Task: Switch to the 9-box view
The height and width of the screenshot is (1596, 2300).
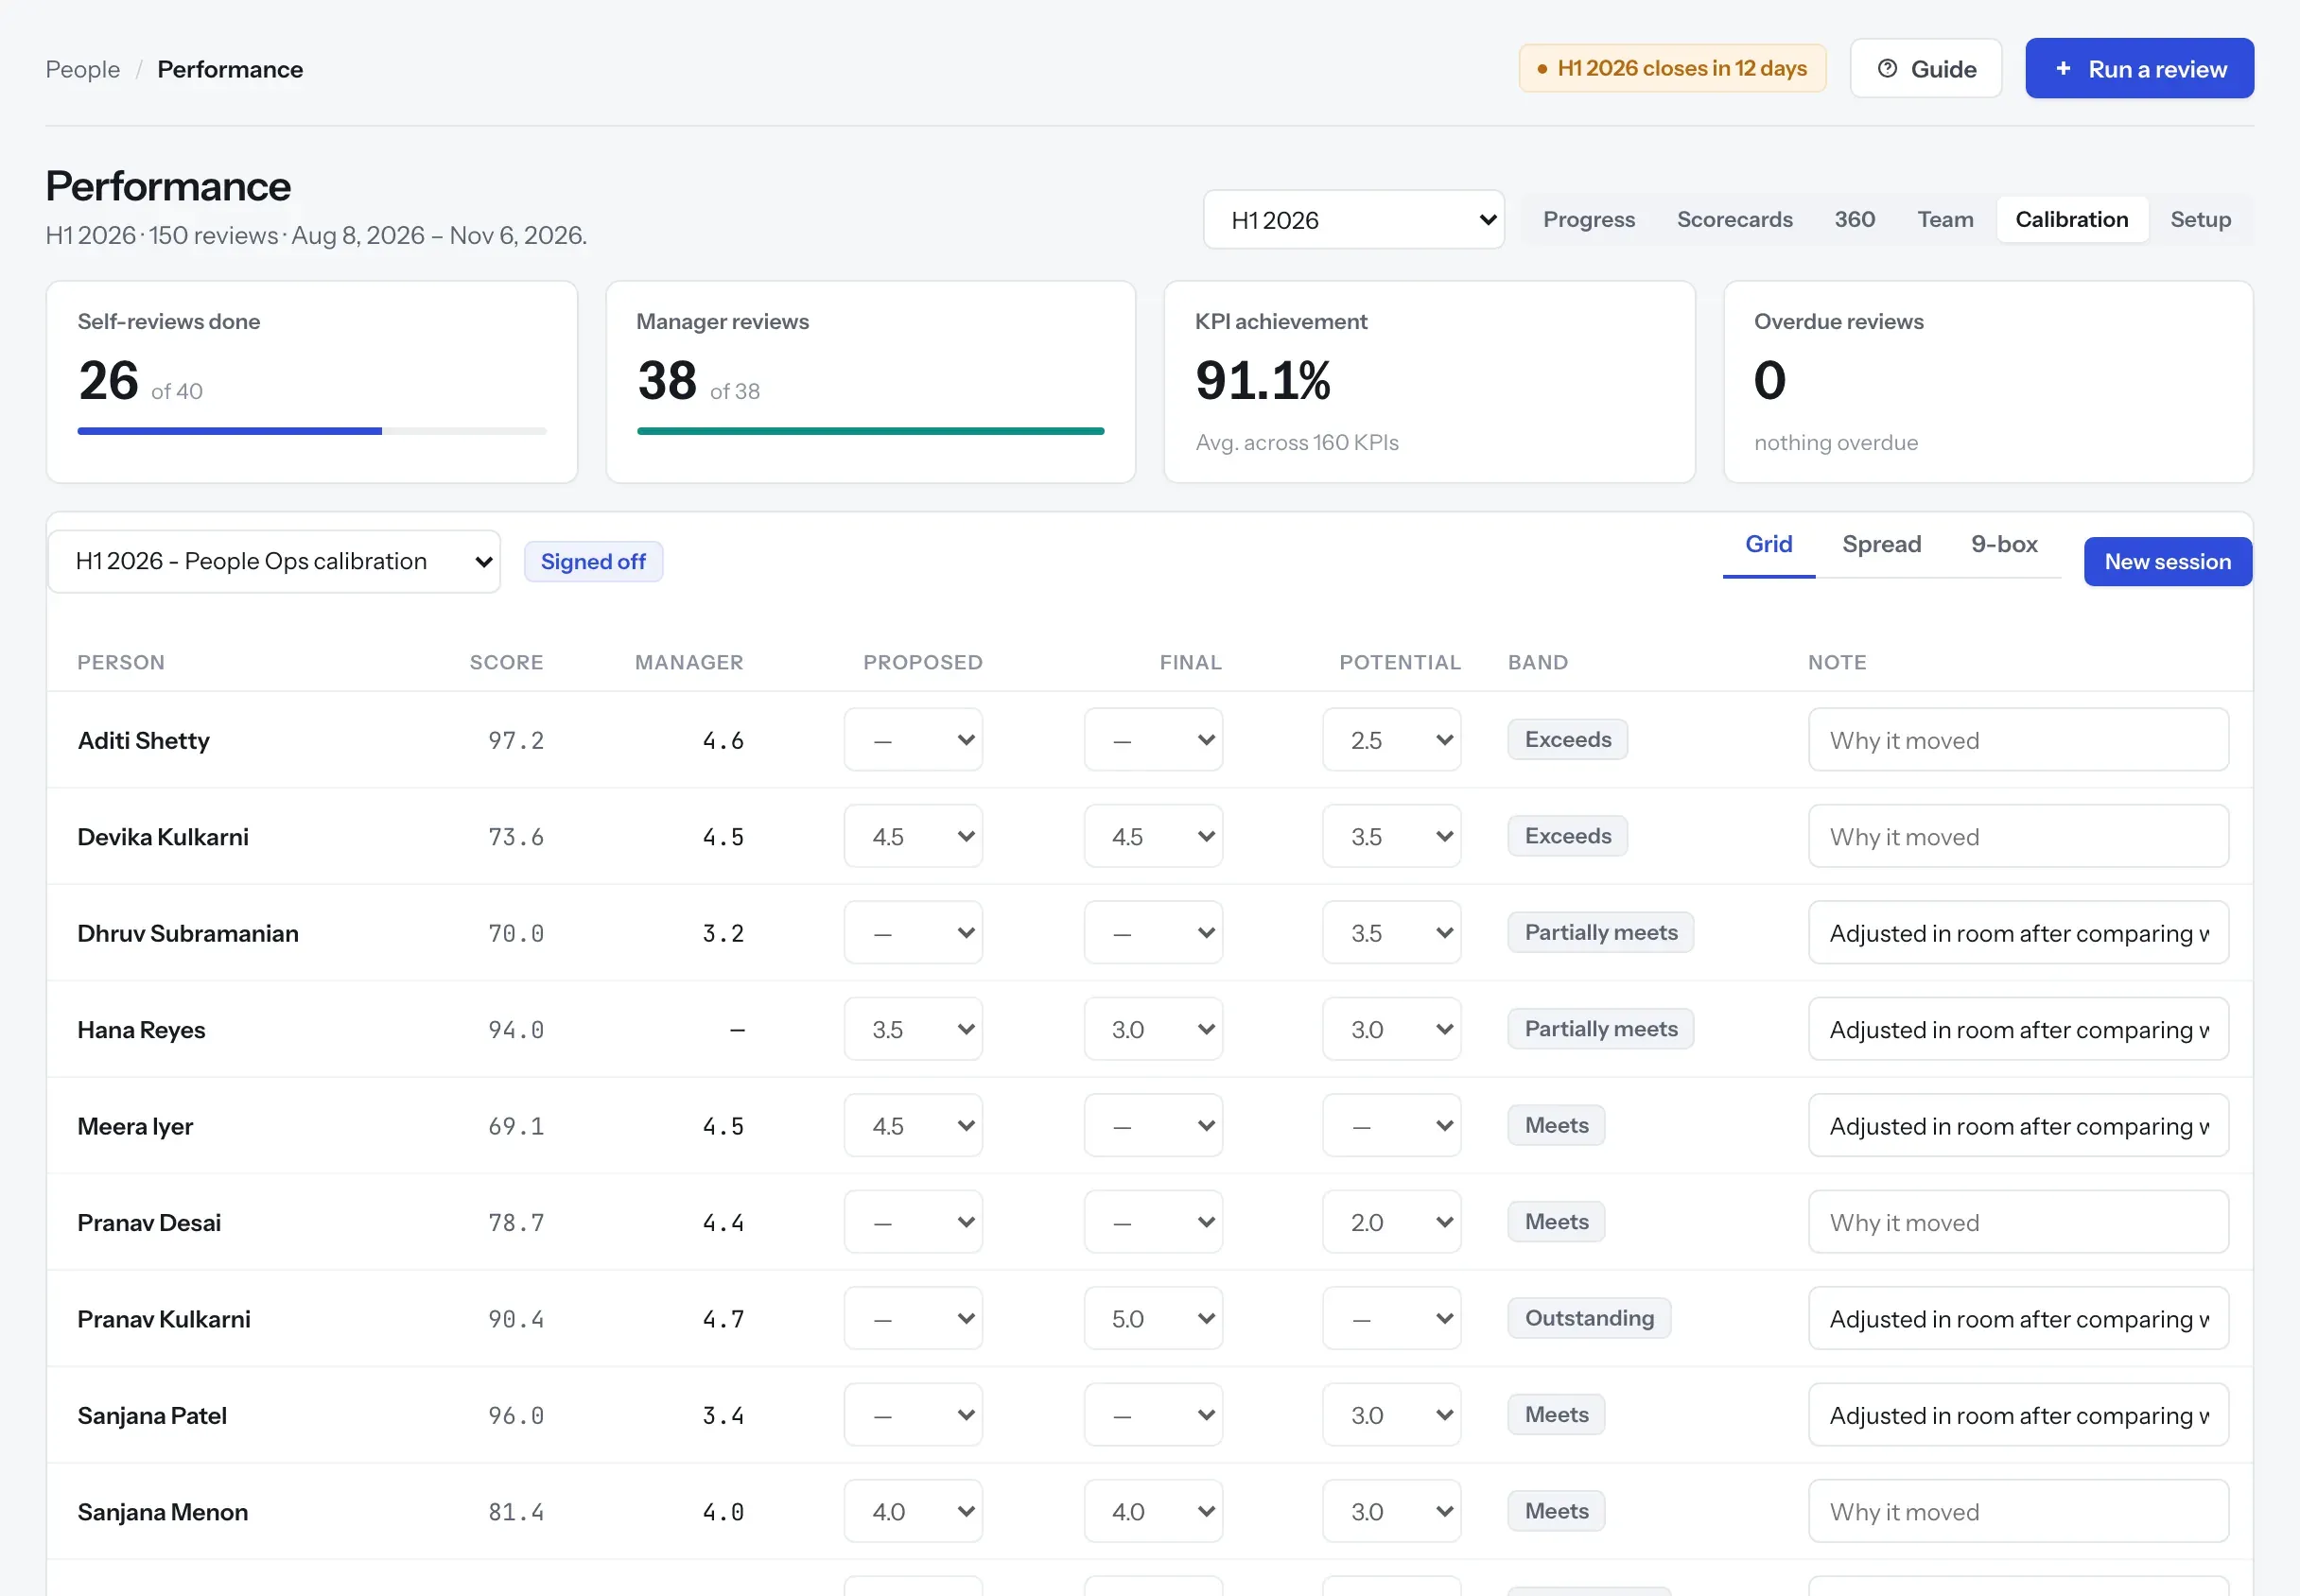Action: (2003, 545)
